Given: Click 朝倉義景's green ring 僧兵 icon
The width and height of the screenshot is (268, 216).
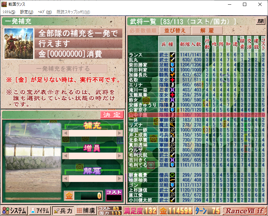Looking at the screenshot, I should click(x=172, y=175).
